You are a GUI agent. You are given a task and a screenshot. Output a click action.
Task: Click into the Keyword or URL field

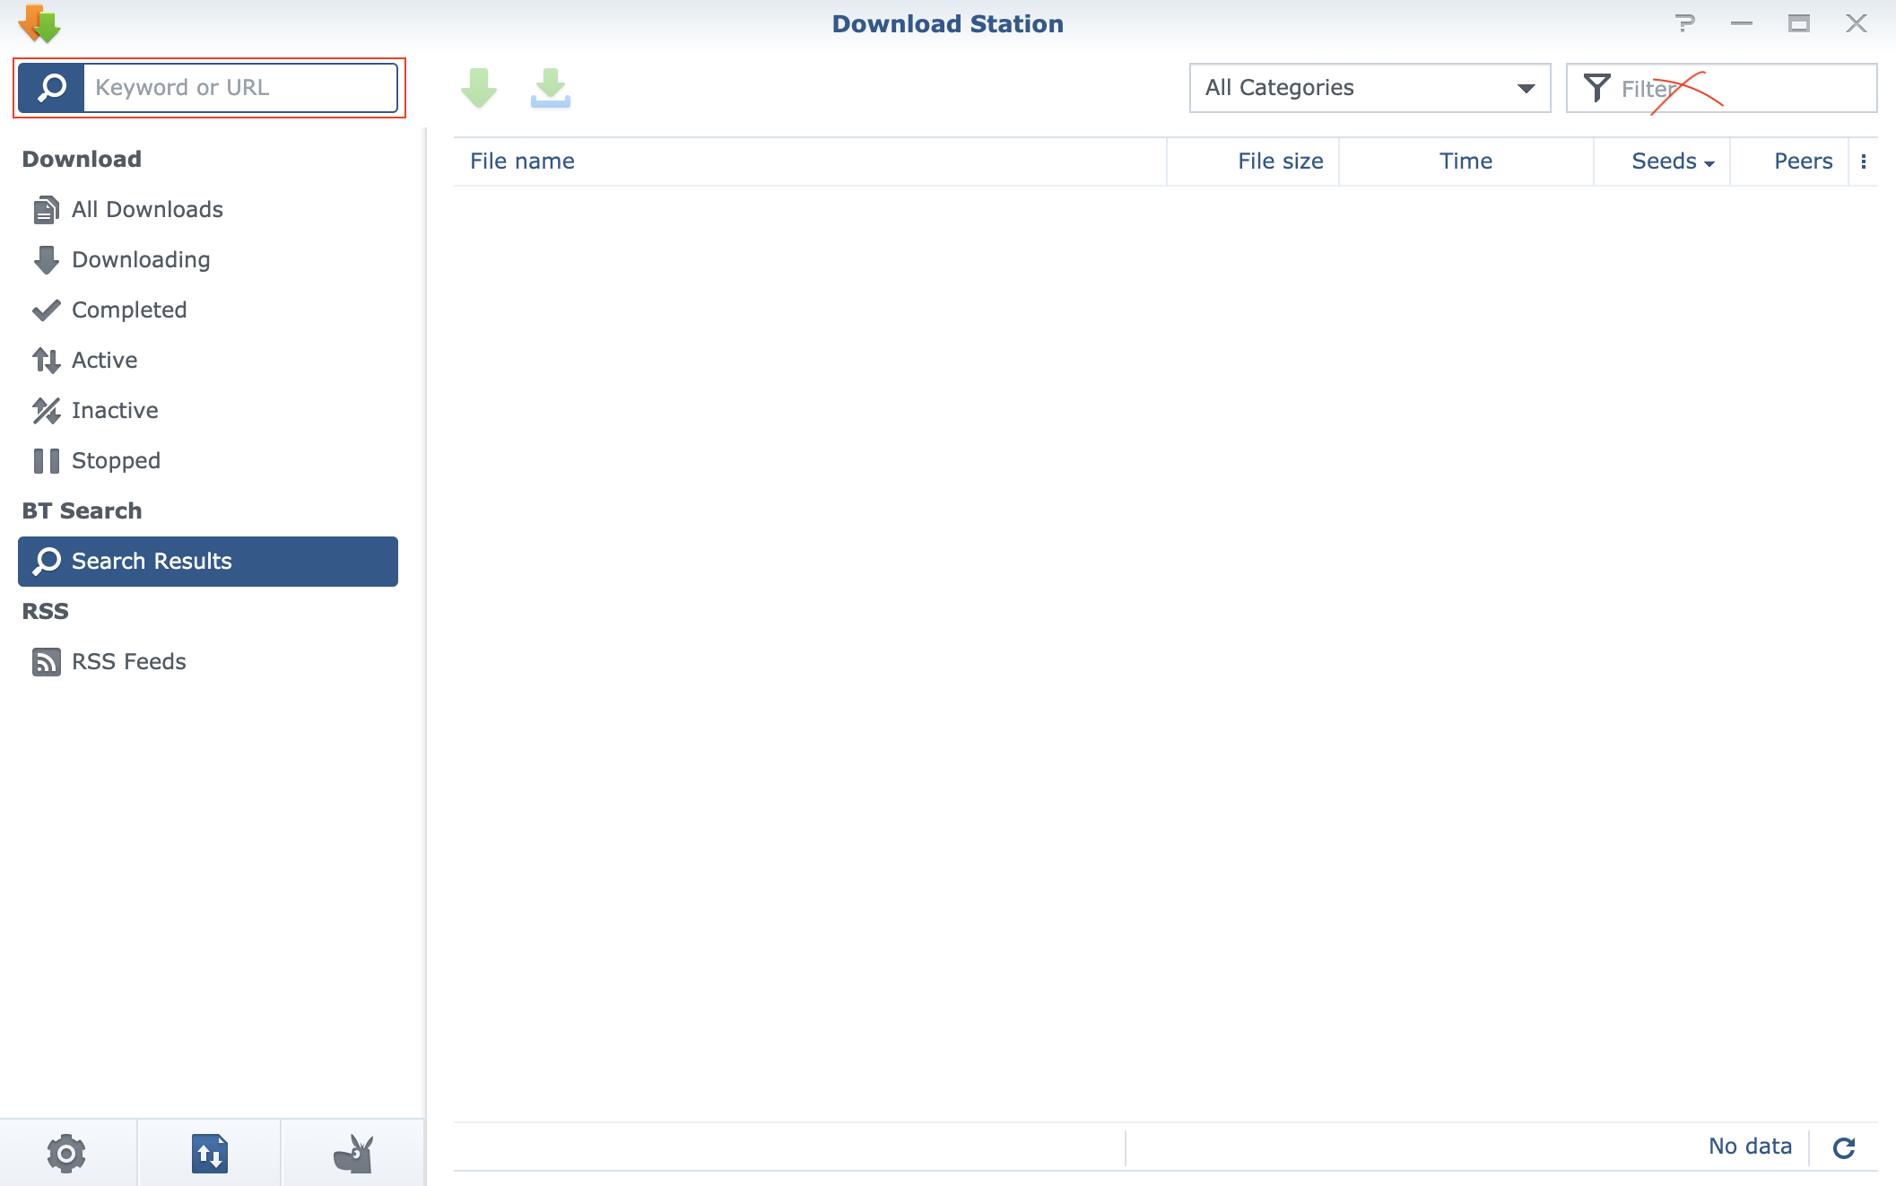(x=240, y=88)
